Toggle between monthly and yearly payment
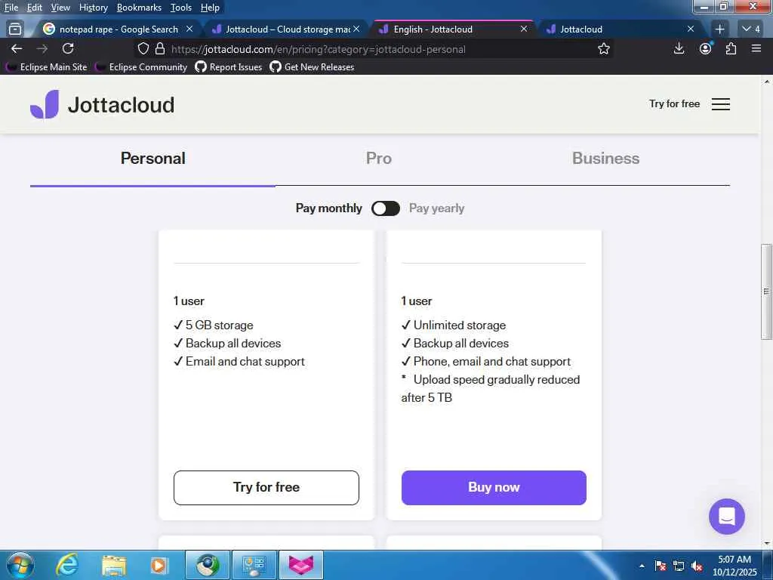The height and width of the screenshot is (580, 773). pyautogui.click(x=386, y=208)
